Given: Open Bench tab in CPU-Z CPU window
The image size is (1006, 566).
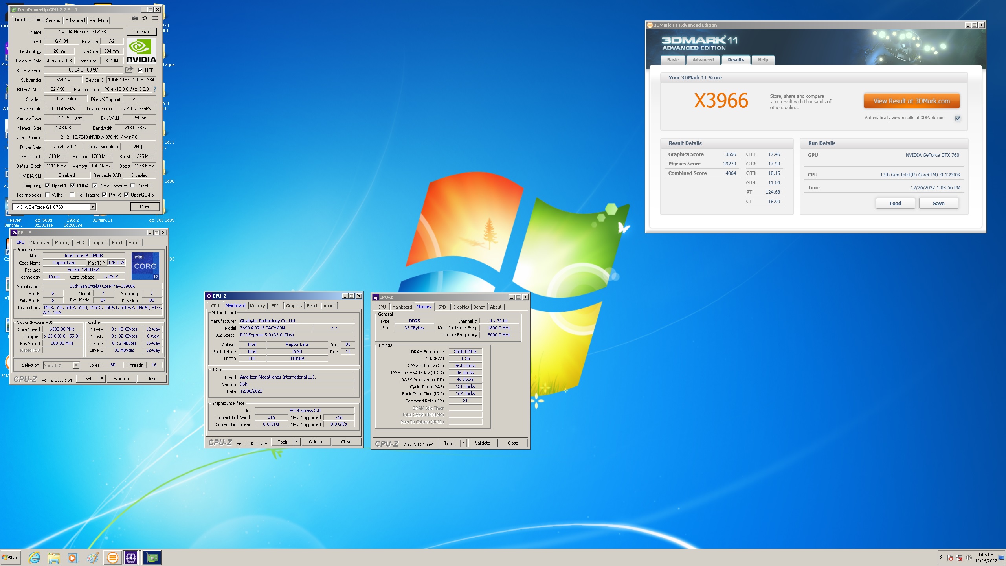Looking at the screenshot, I should (x=117, y=243).
